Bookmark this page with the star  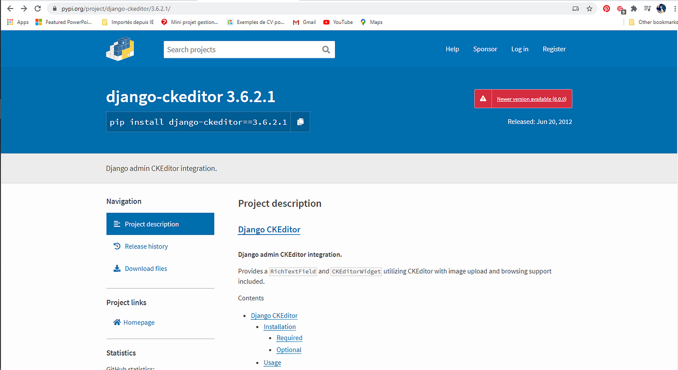point(589,8)
